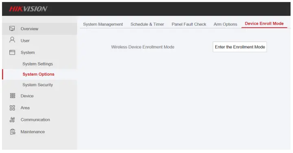This screenshot has height=153, width=293.
Task: Click the System window icon
Action: 12,52
